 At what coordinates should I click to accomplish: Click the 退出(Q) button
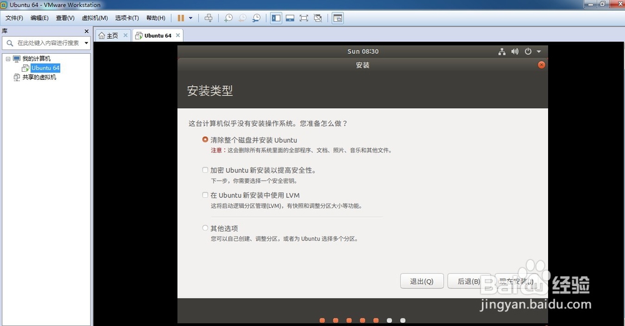pos(422,282)
